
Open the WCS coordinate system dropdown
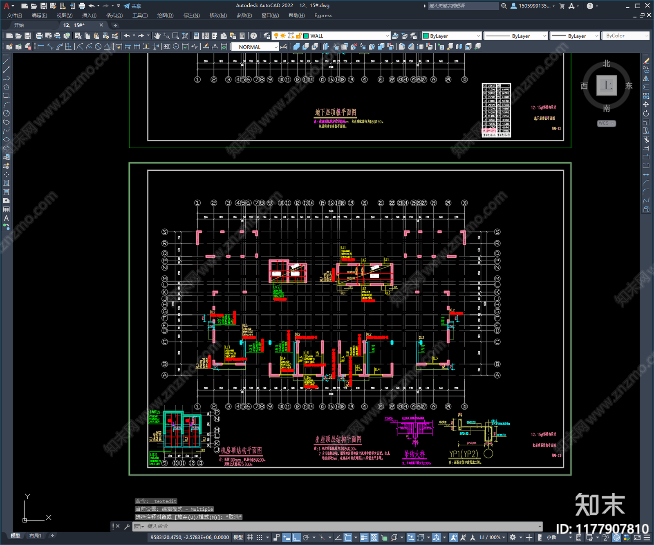click(607, 123)
